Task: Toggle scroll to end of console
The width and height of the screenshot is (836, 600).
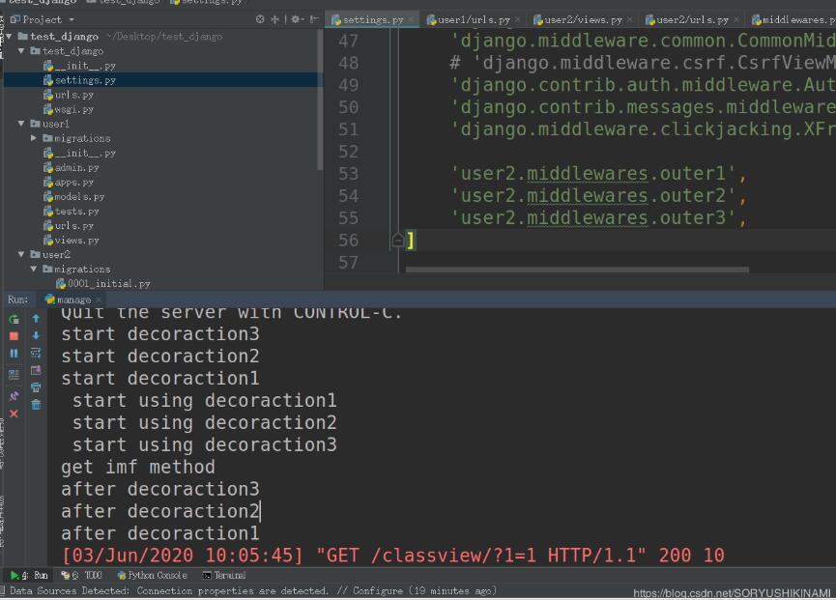Action: 36,370
